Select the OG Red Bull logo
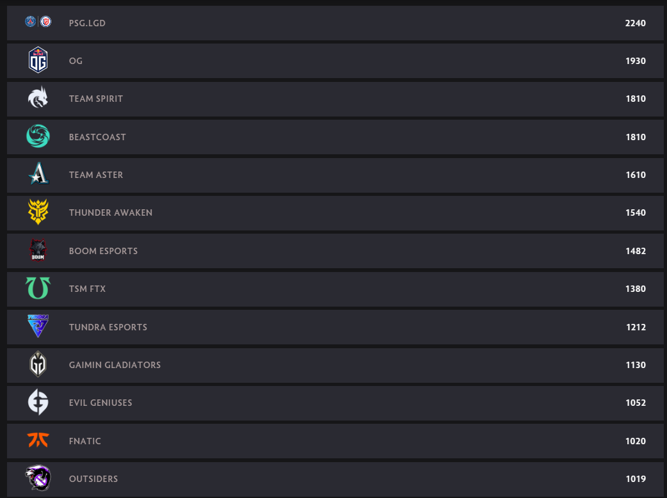This screenshot has height=498, width=667. (x=38, y=60)
